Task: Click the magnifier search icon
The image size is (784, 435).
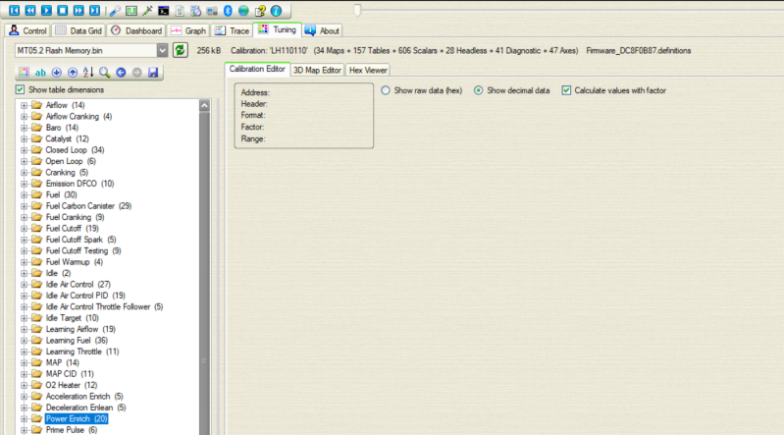Action: (104, 73)
